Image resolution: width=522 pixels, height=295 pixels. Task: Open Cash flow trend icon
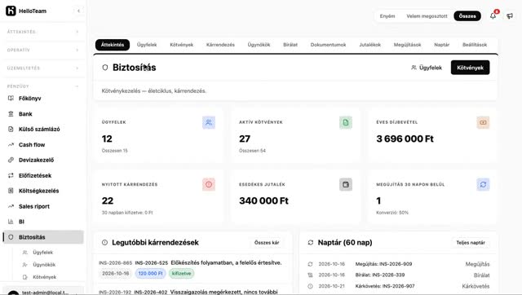tap(11, 145)
